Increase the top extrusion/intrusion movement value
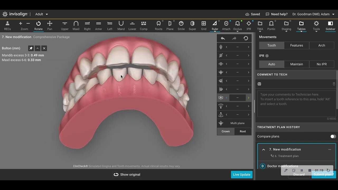The height and width of the screenshot is (190, 338). pos(248,47)
